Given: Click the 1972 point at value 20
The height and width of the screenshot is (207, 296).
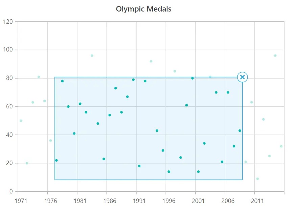Looking at the screenshot, I should pos(27,163).
